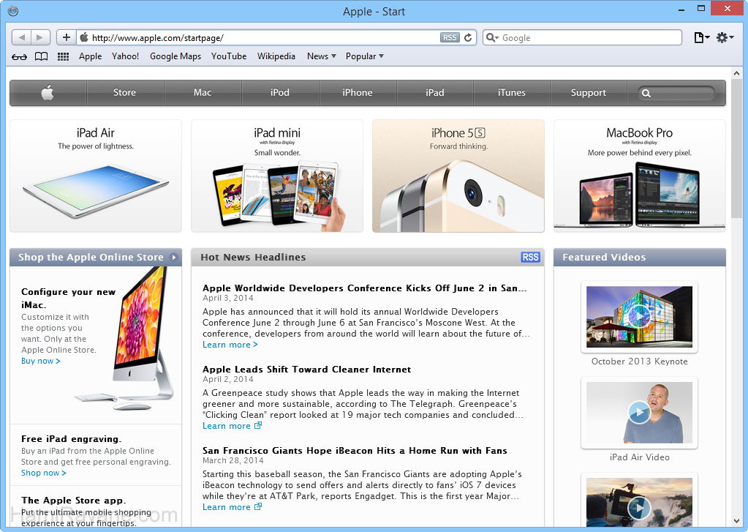The height and width of the screenshot is (532, 748).
Task: Expand the Popular bookmarks folder
Action: click(364, 56)
